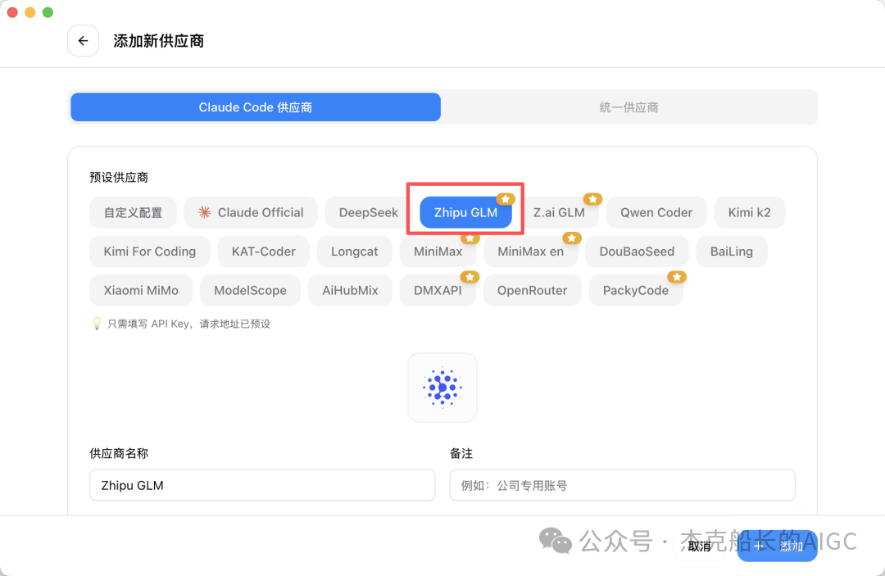
Task: Select the AiHubMix preset
Action: (x=350, y=291)
